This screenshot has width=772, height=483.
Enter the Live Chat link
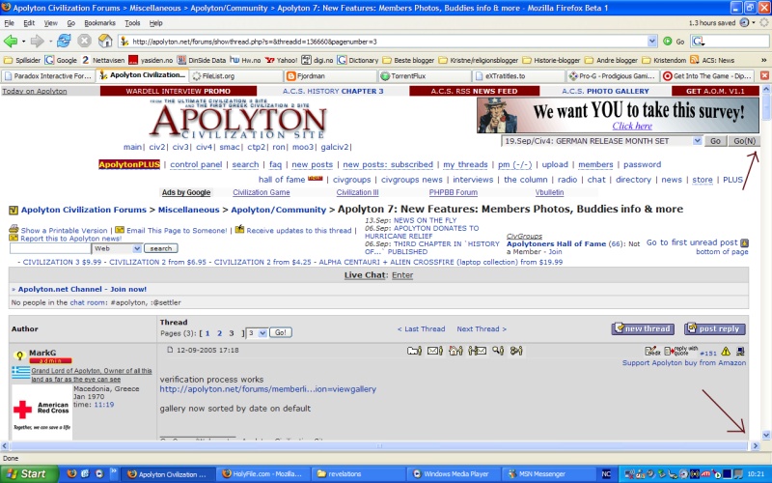pos(402,275)
